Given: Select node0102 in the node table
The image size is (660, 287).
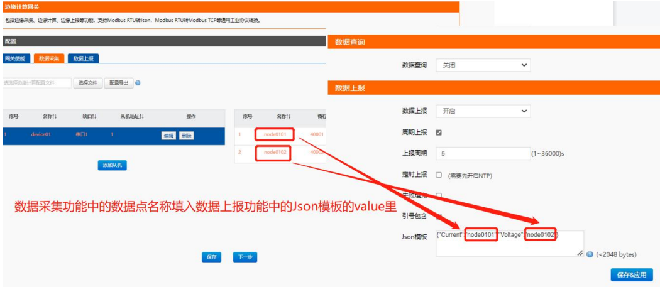Looking at the screenshot, I should pos(275,152).
